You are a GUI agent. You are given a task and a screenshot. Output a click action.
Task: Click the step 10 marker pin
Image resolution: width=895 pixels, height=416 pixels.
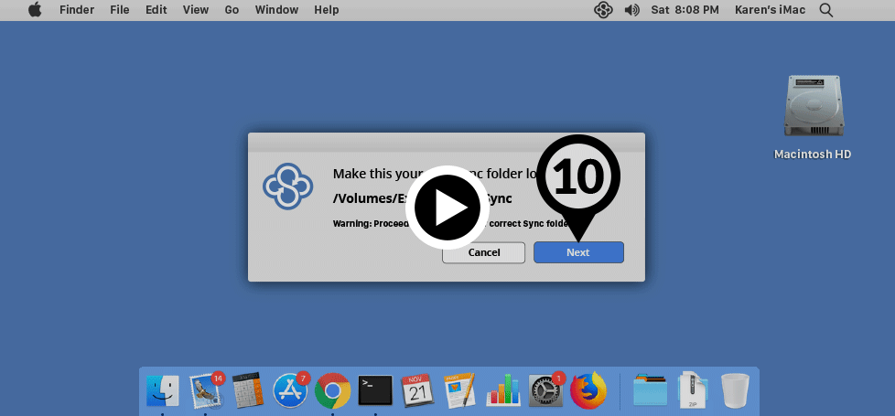(x=577, y=176)
